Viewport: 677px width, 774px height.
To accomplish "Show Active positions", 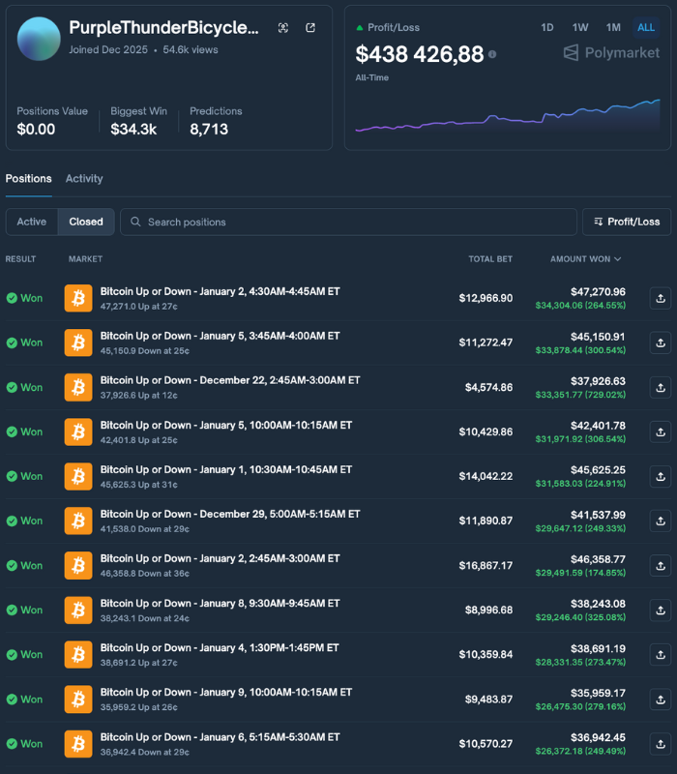I will click(x=32, y=222).
